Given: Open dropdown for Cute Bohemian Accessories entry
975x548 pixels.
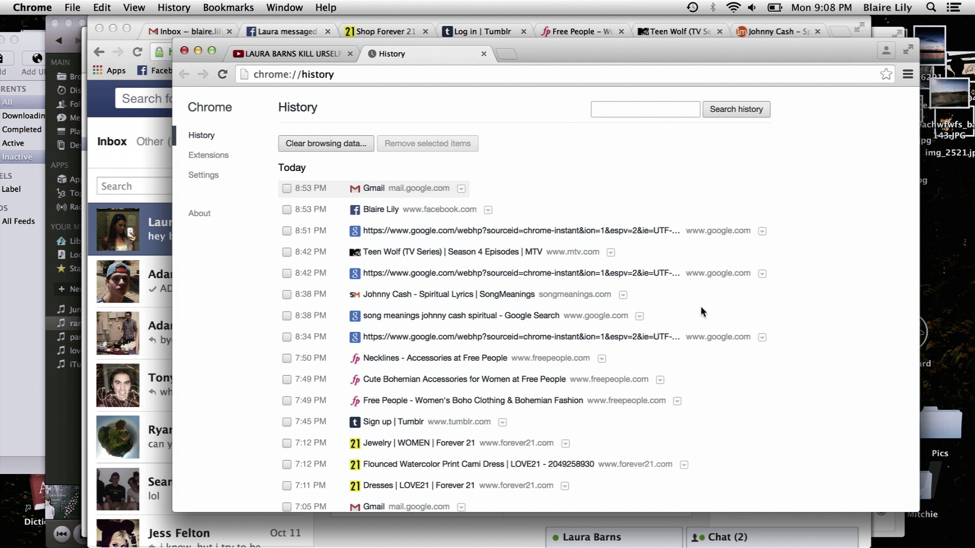Looking at the screenshot, I should click(x=660, y=380).
